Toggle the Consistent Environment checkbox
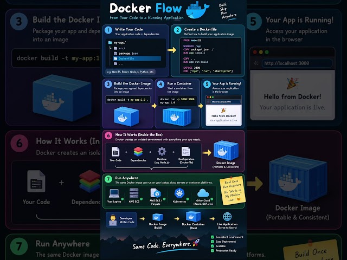347x260 pixels. point(213,237)
